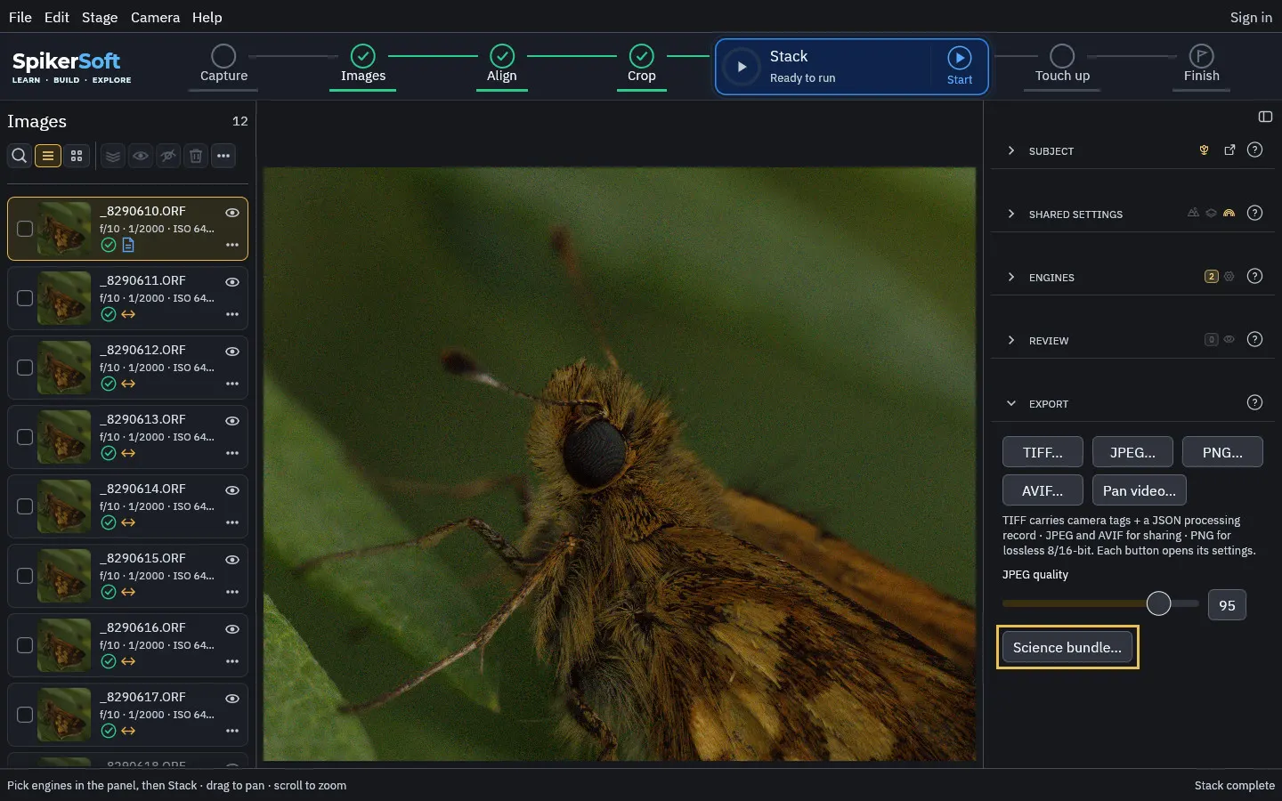This screenshot has width=1282, height=801.
Task: Click Start to run the Stack stage
Action: click(x=959, y=66)
